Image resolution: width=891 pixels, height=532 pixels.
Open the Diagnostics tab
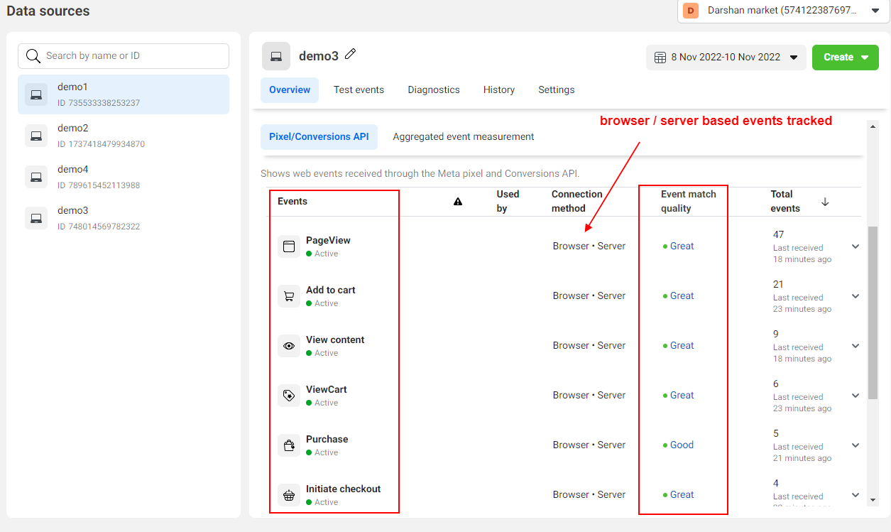tap(433, 89)
